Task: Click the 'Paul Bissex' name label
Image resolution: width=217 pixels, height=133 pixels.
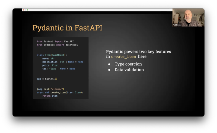Action: click(x=177, y=25)
